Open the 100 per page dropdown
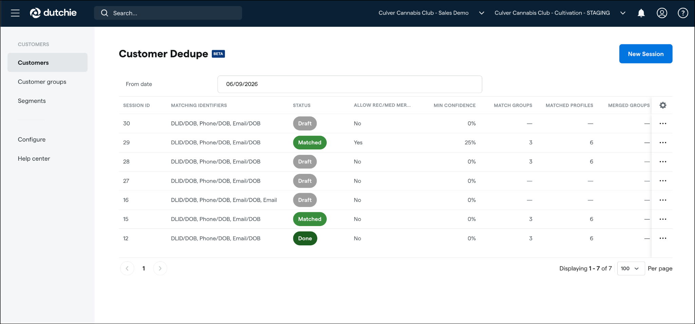 point(631,268)
